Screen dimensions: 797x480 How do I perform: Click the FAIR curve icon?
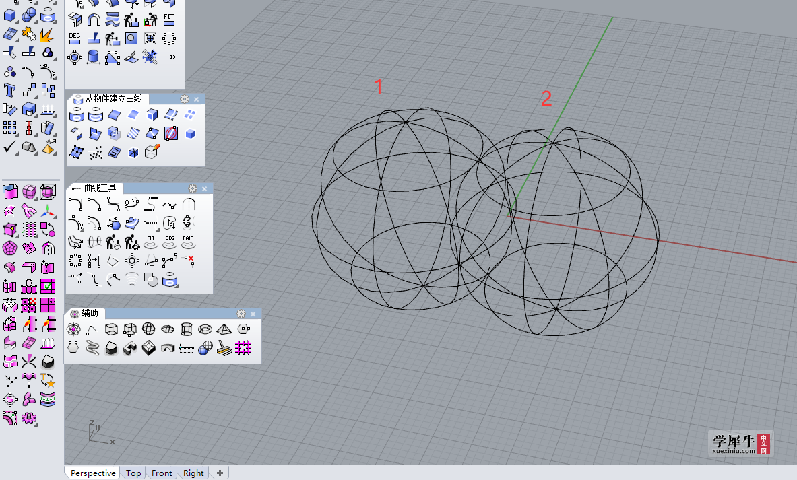(188, 242)
